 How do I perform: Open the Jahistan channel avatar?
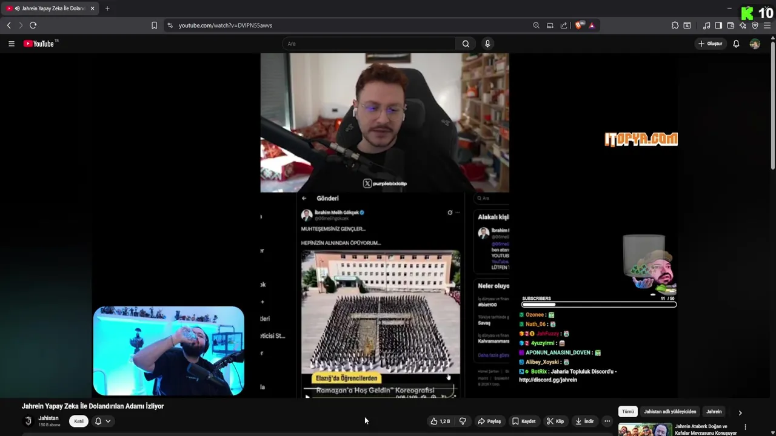[x=28, y=421]
